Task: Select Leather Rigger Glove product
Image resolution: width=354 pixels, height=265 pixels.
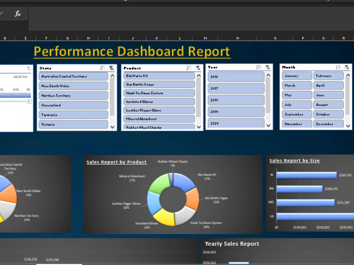Action: click(159, 110)
